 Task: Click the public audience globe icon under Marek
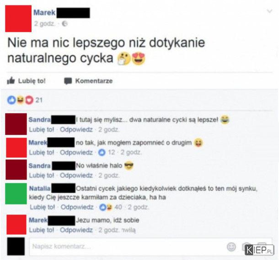64,23
